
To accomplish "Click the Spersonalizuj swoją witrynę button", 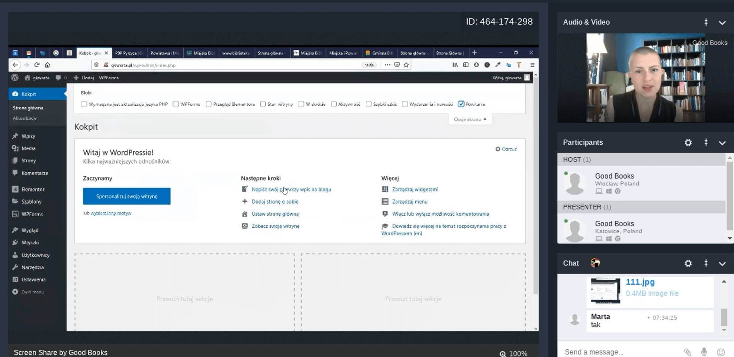I will [126, 196].
